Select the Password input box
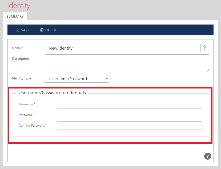Screen dimensions: 221x169 [130, 115]
